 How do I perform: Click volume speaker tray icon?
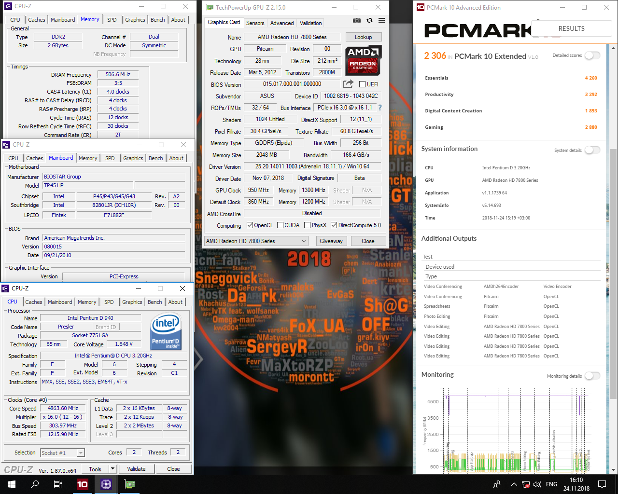point(537,484)
